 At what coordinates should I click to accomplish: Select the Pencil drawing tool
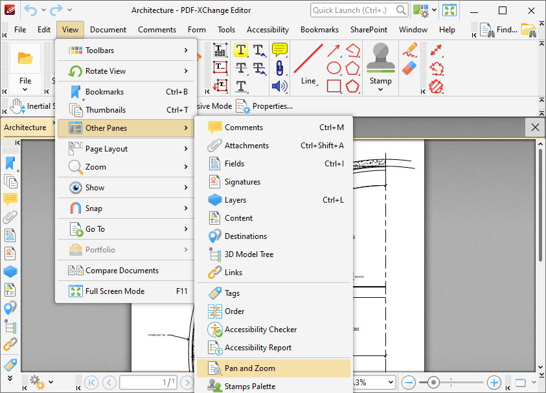tap(409, 50)
